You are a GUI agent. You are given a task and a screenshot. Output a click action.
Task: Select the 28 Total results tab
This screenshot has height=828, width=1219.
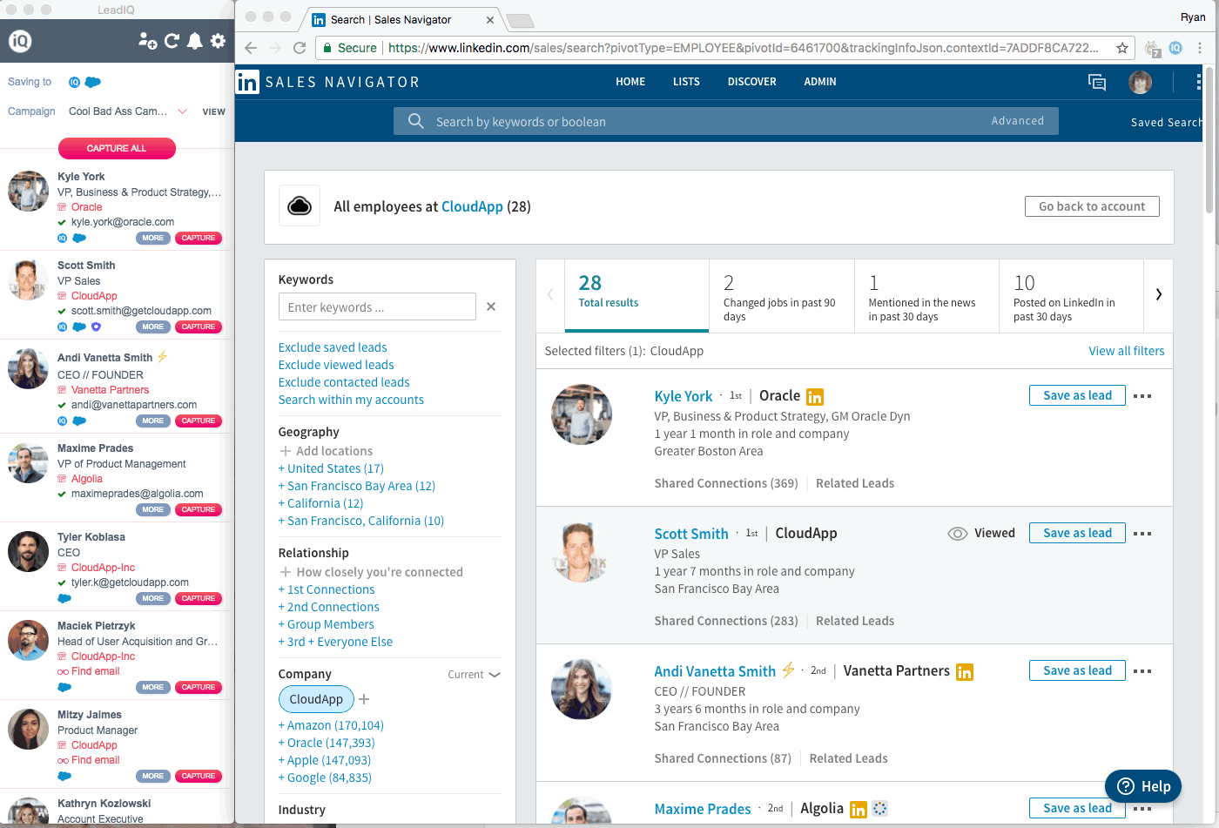click(636, 295)
